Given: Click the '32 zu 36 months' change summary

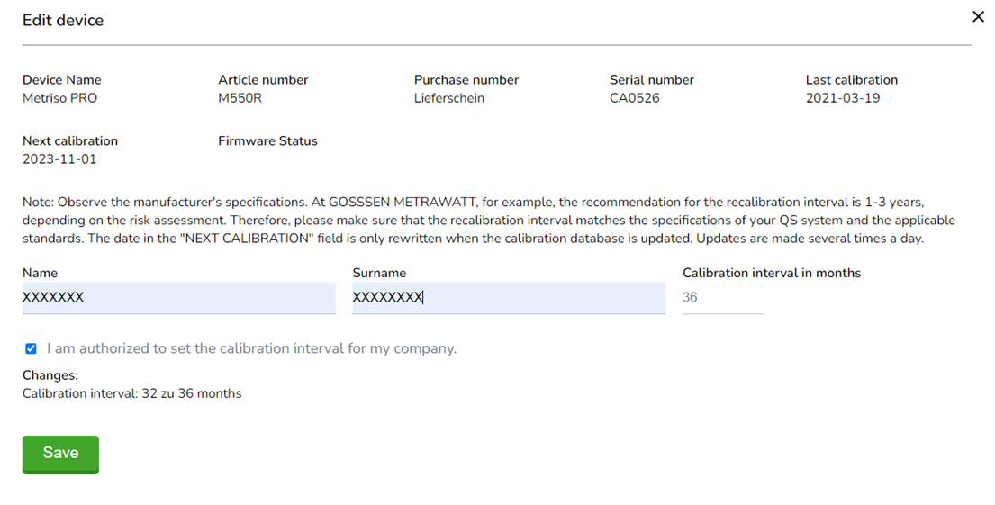Looking at the screenshot, I should point(132,393).
